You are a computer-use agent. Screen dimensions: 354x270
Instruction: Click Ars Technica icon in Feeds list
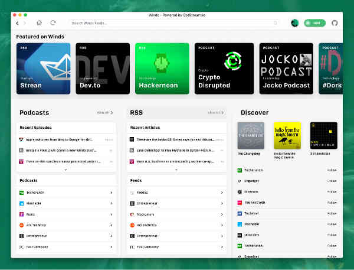click(132, 225)
